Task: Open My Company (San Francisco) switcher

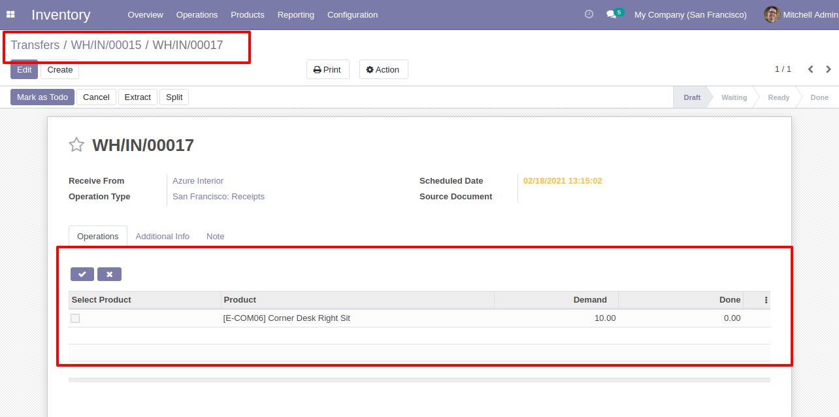Action: (x=691, y=14)
